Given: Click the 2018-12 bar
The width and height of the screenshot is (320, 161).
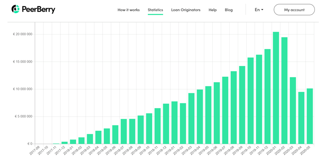Looking at the screenshot, I should point(166,123).
